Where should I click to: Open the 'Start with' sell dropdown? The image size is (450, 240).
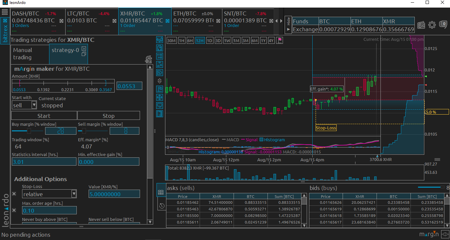24,105
